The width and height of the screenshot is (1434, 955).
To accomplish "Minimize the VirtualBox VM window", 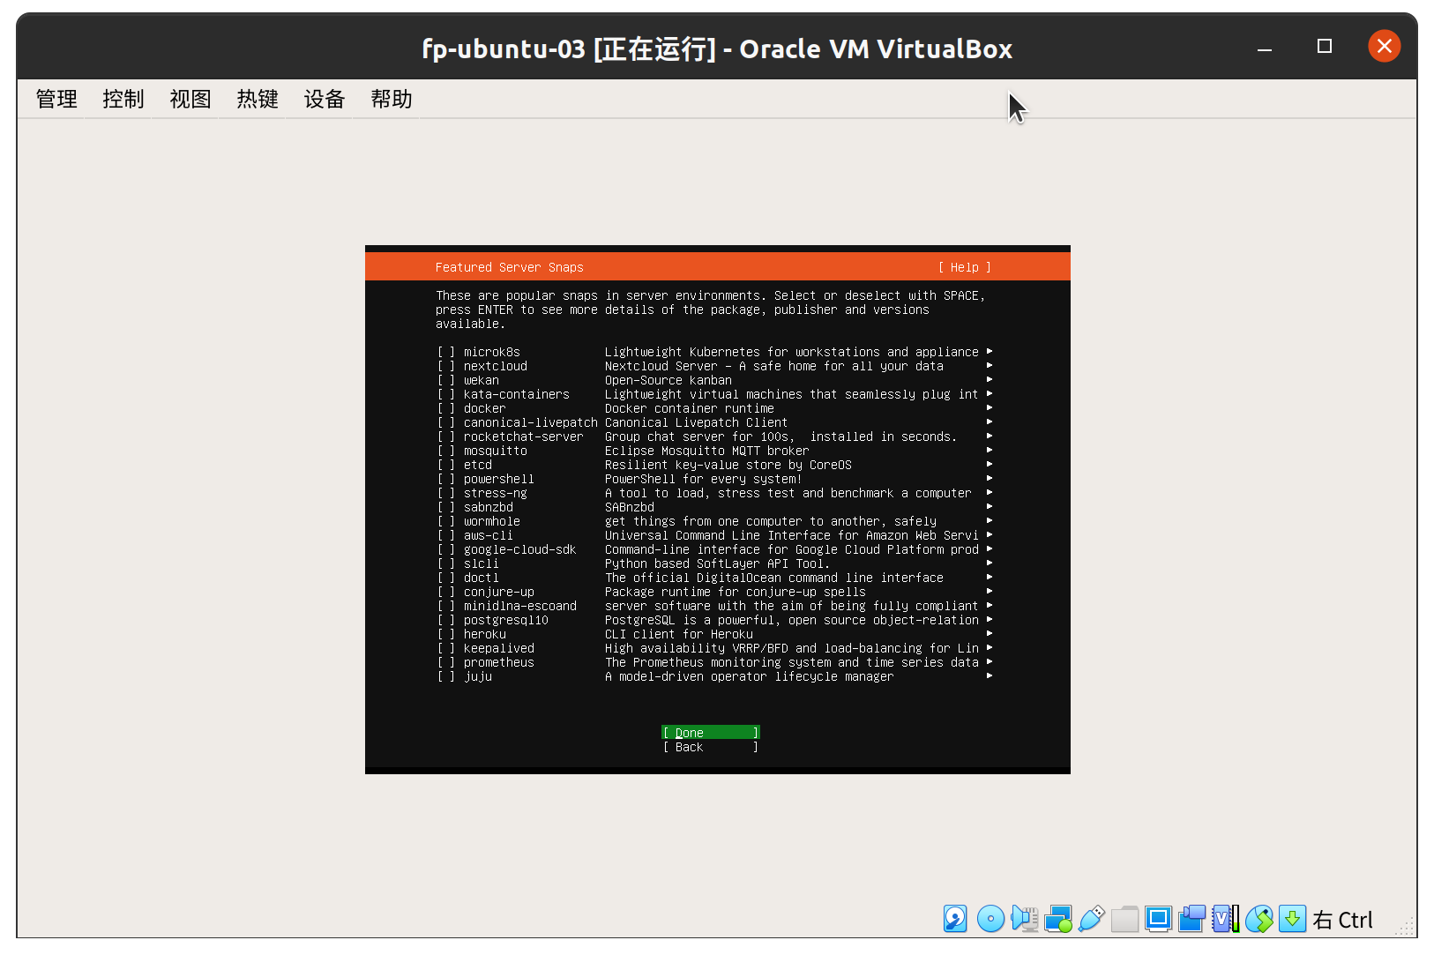I will pyautogui.click(x=1265, y=48).
